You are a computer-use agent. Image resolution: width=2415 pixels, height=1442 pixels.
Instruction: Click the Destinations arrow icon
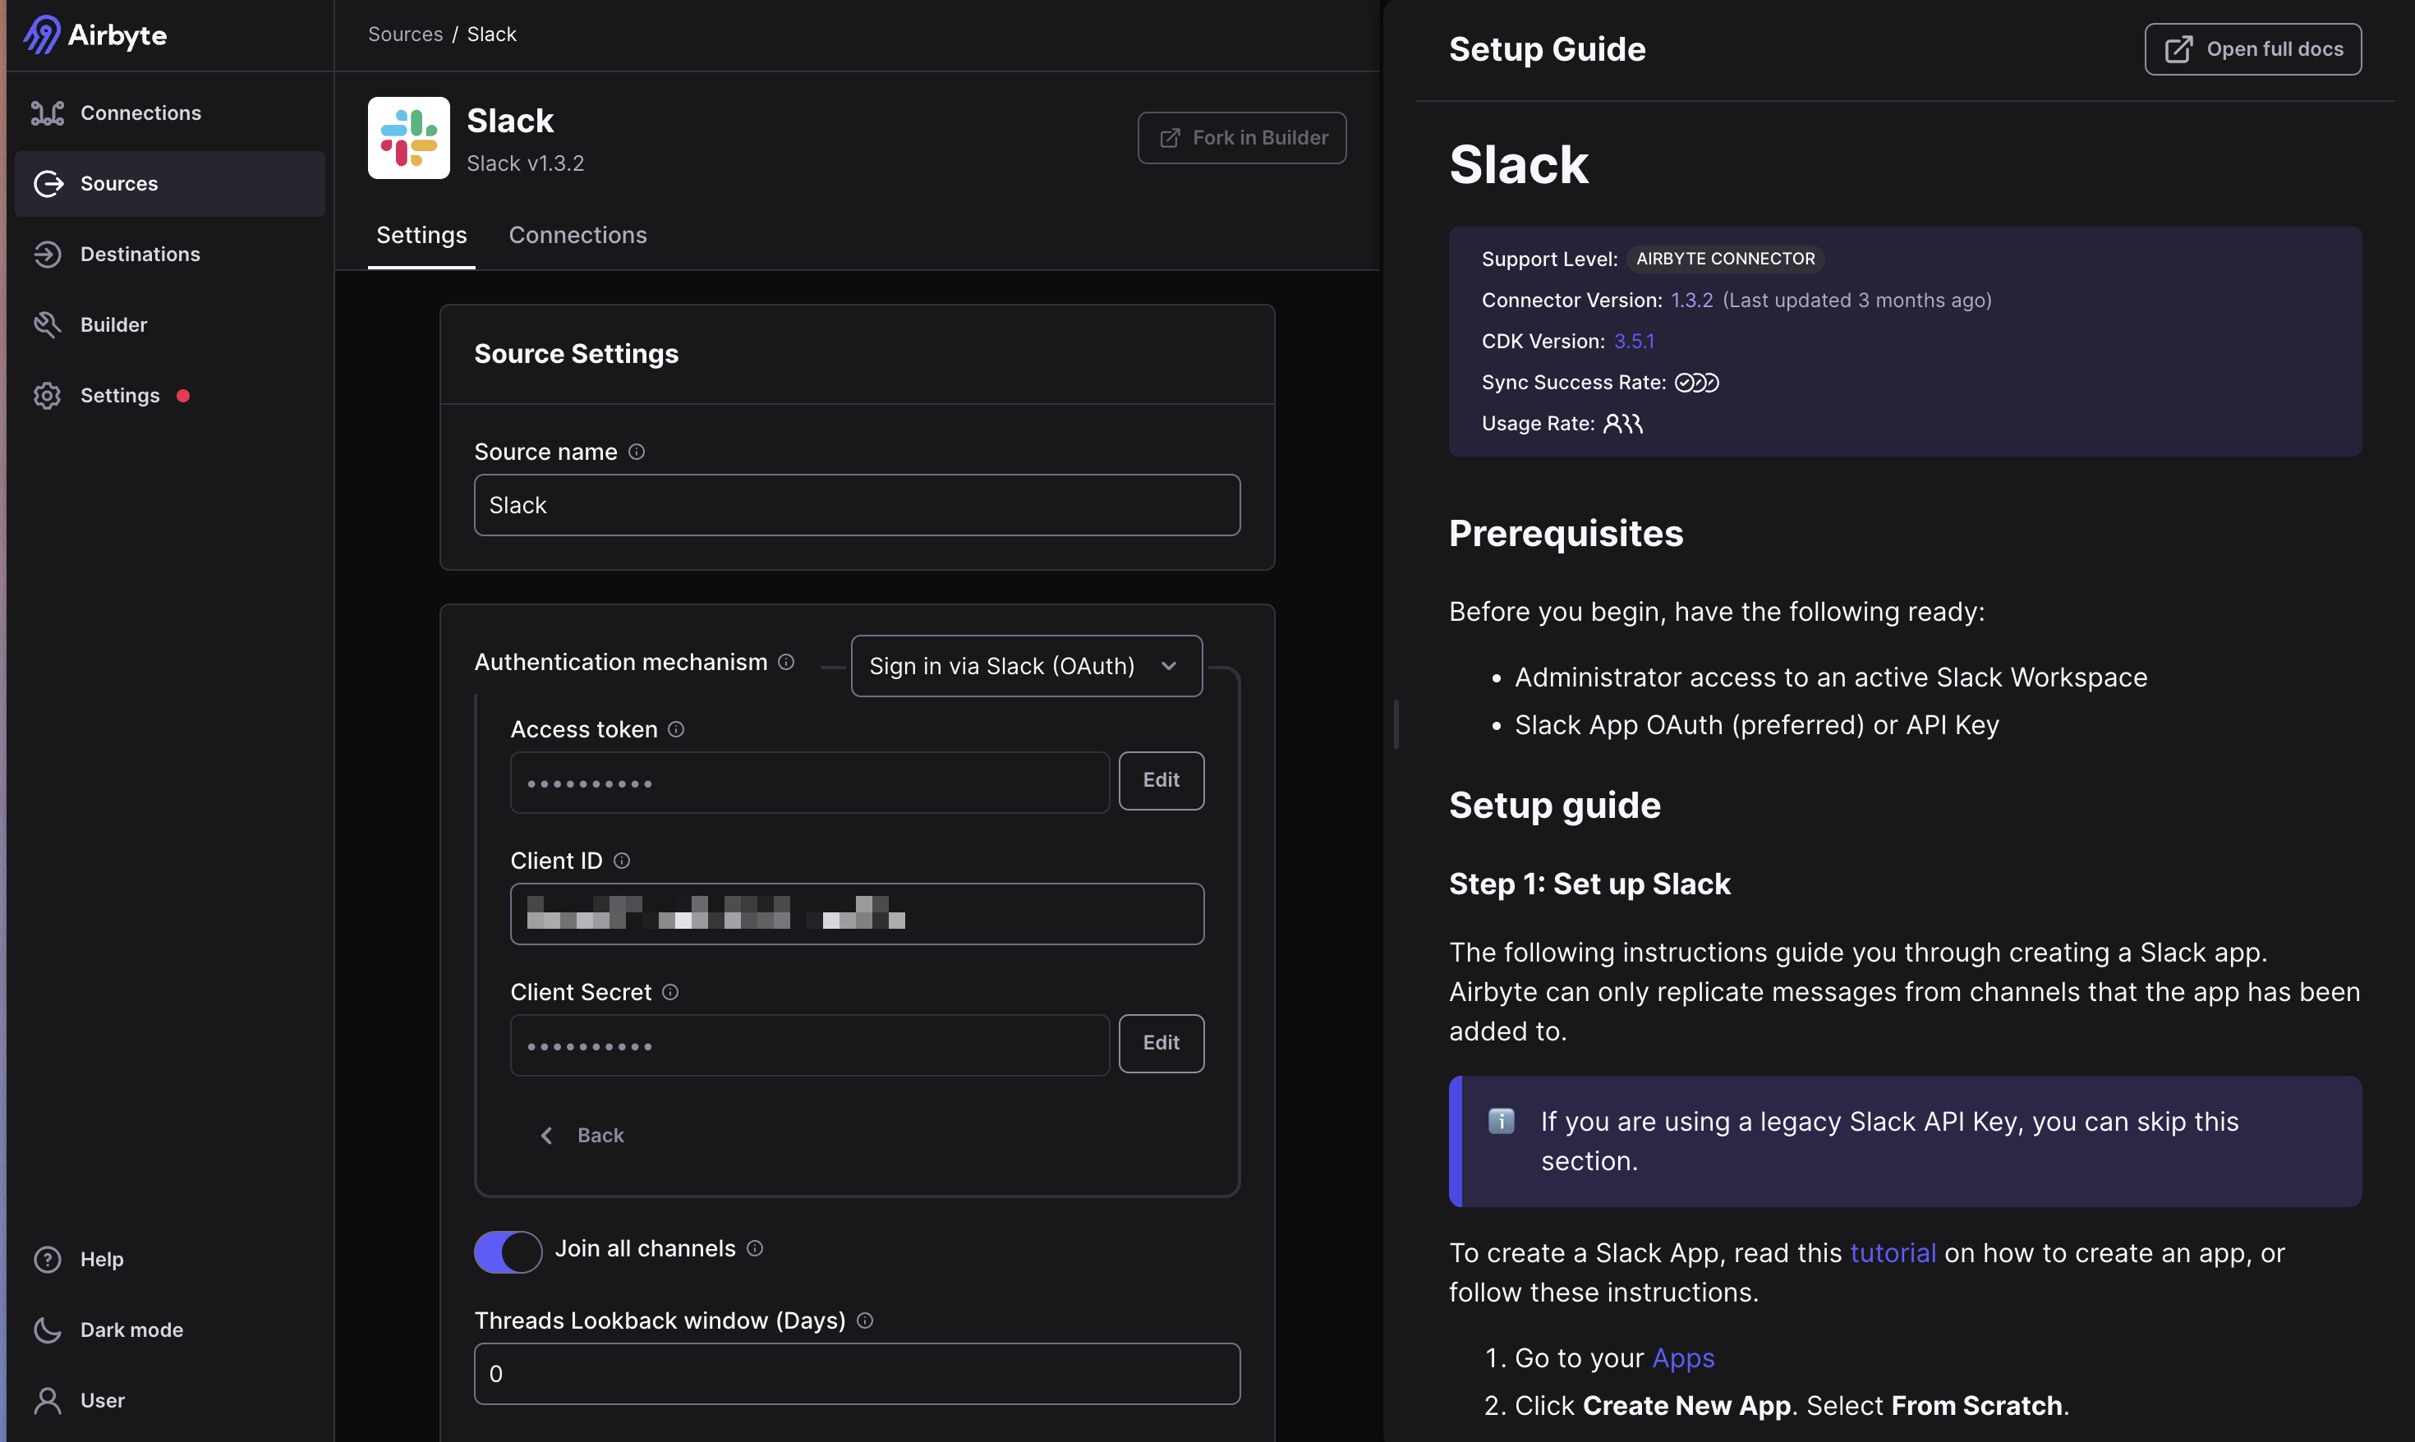pyautogui.click(x=47, y=255)
